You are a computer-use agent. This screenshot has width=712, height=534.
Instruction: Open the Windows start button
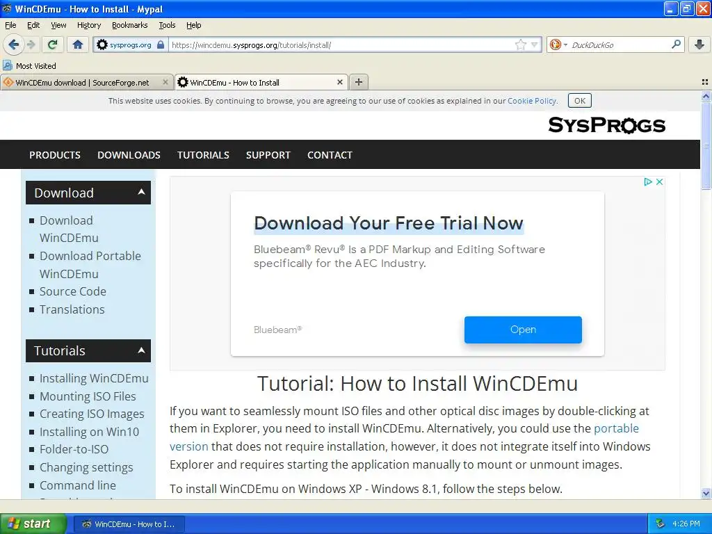[33, 524]
